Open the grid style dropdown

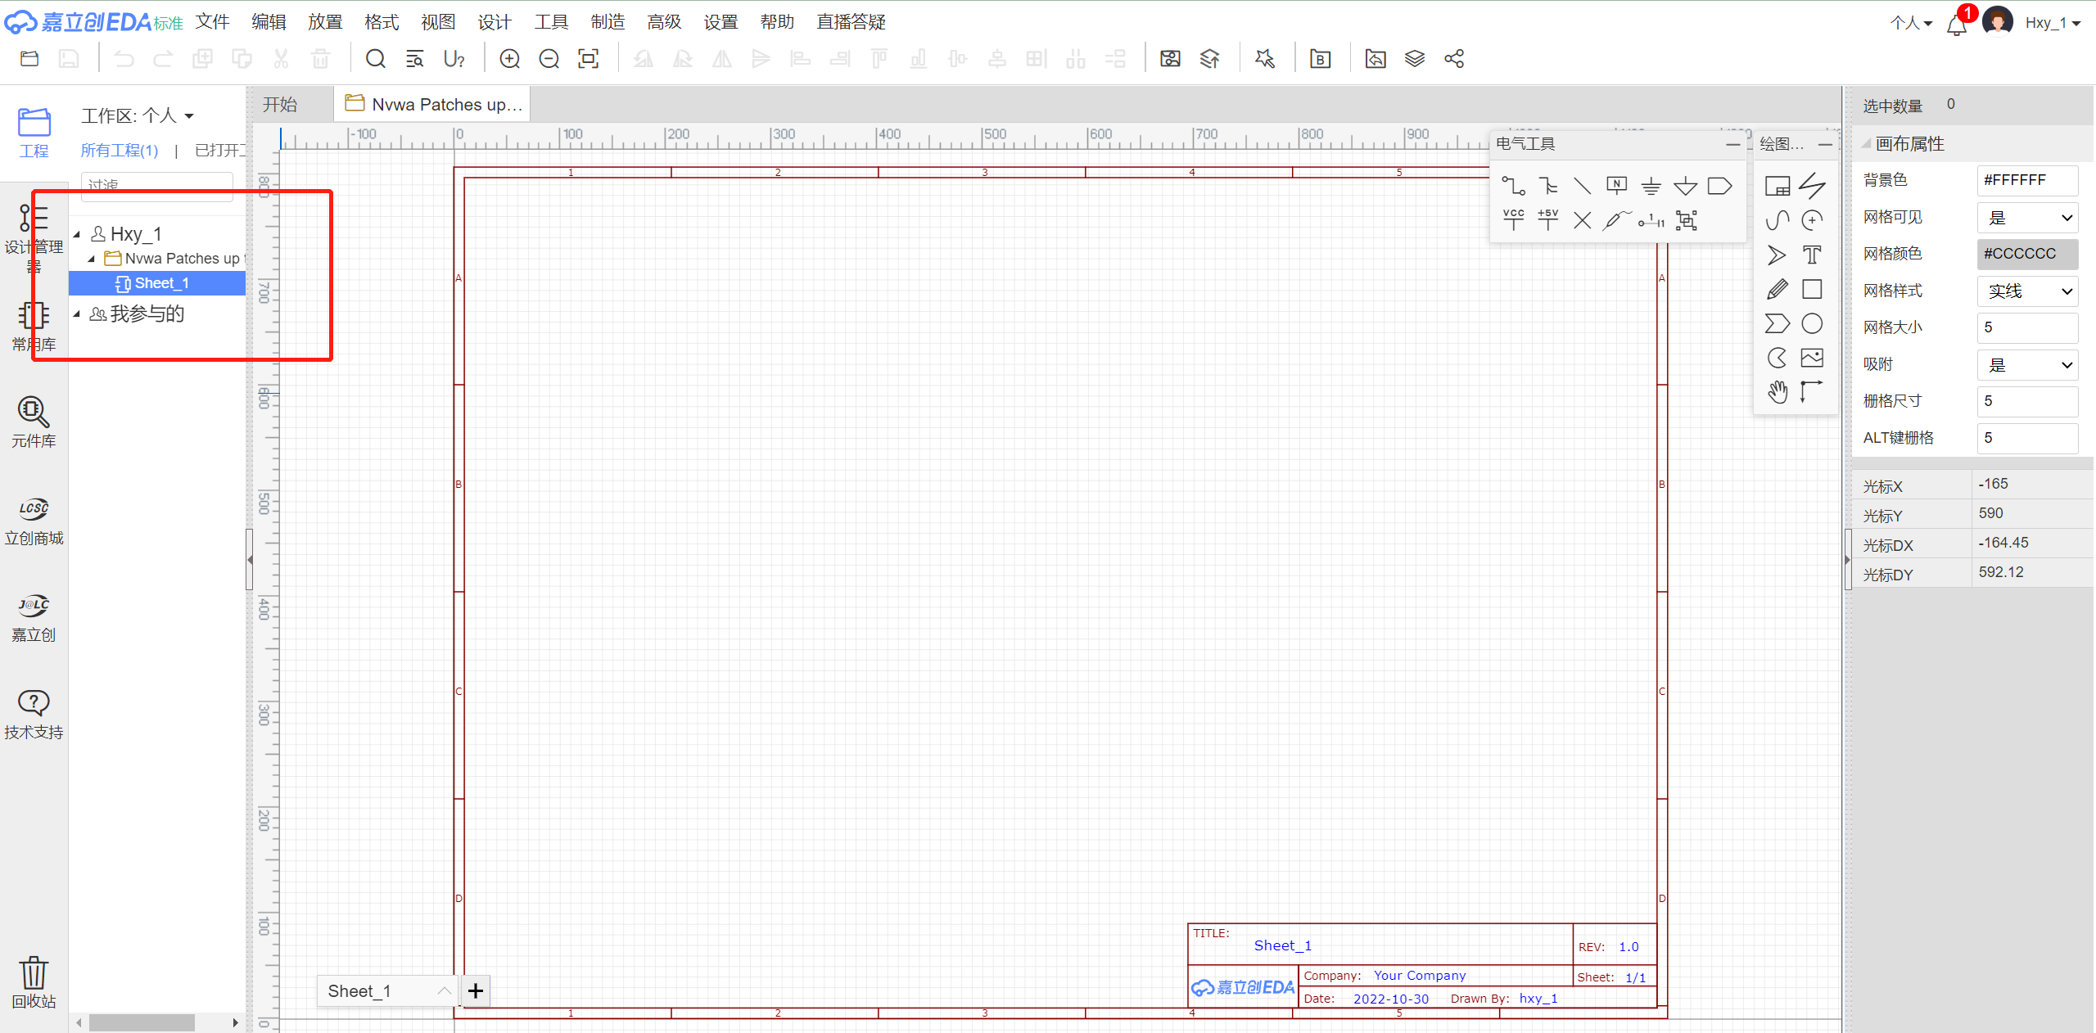pos(2027,291)
